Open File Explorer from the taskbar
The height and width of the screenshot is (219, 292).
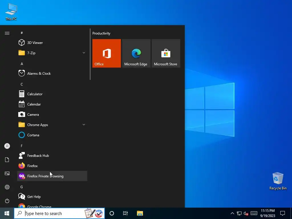(x=140, y=213)
